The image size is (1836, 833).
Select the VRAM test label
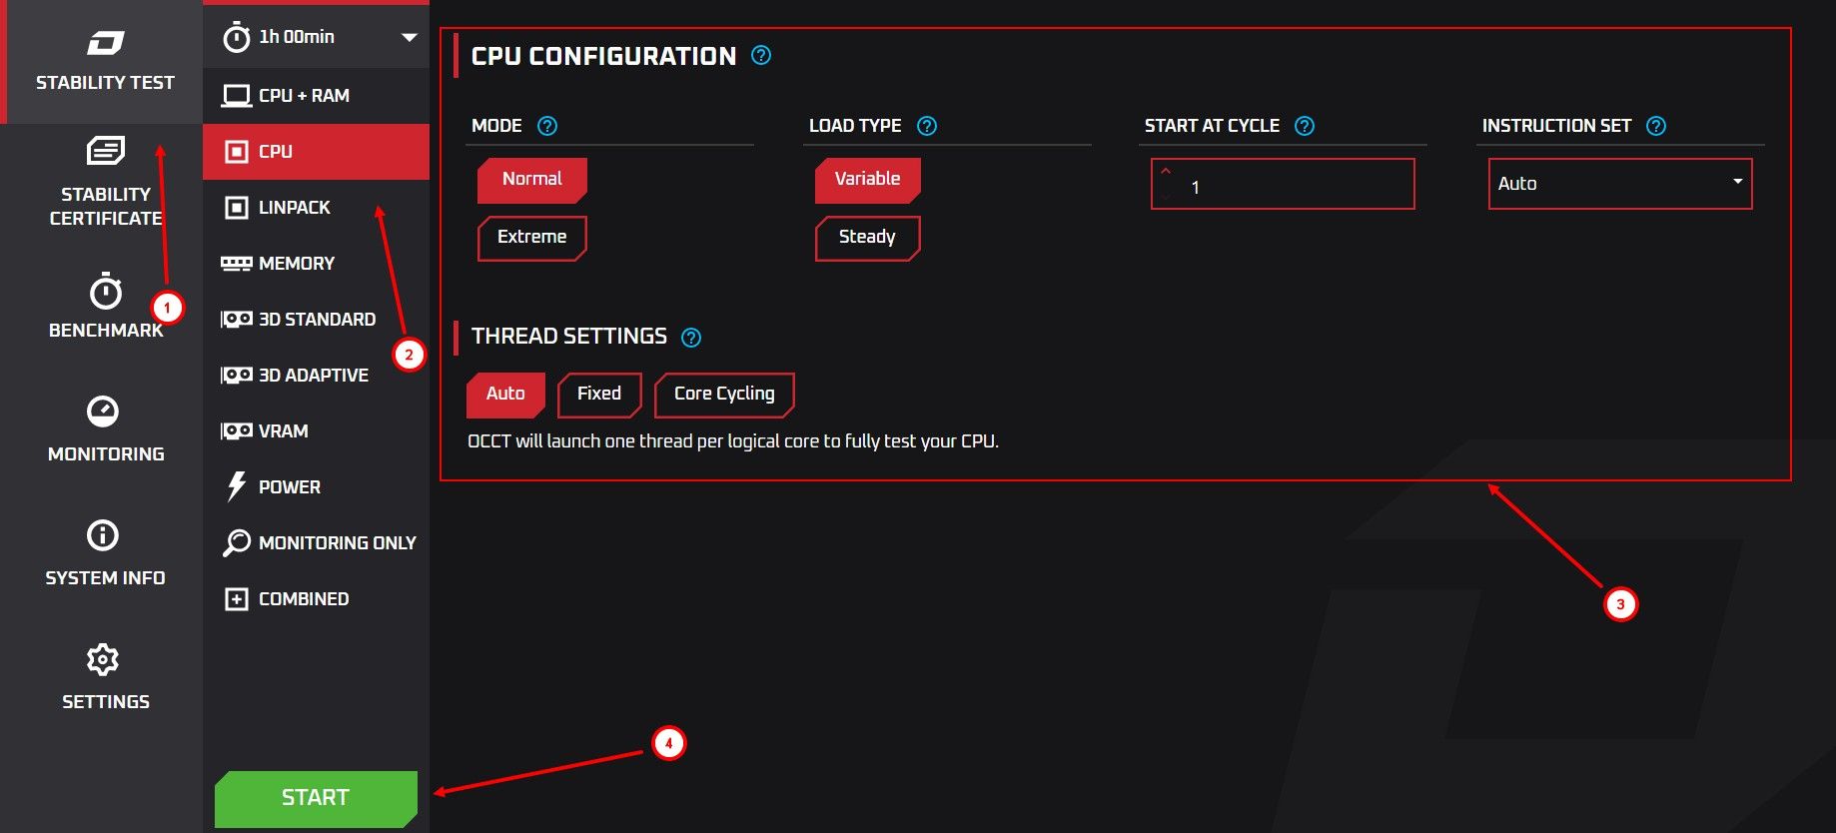coord(284,431)
